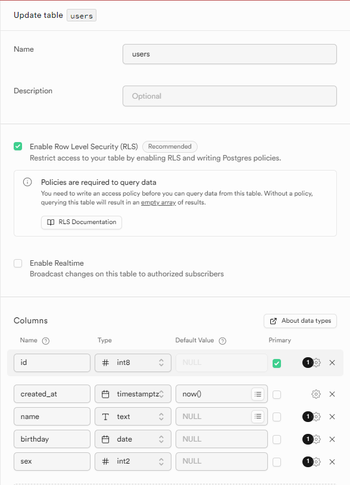Open the RLS Documentation button

(82, 222)
